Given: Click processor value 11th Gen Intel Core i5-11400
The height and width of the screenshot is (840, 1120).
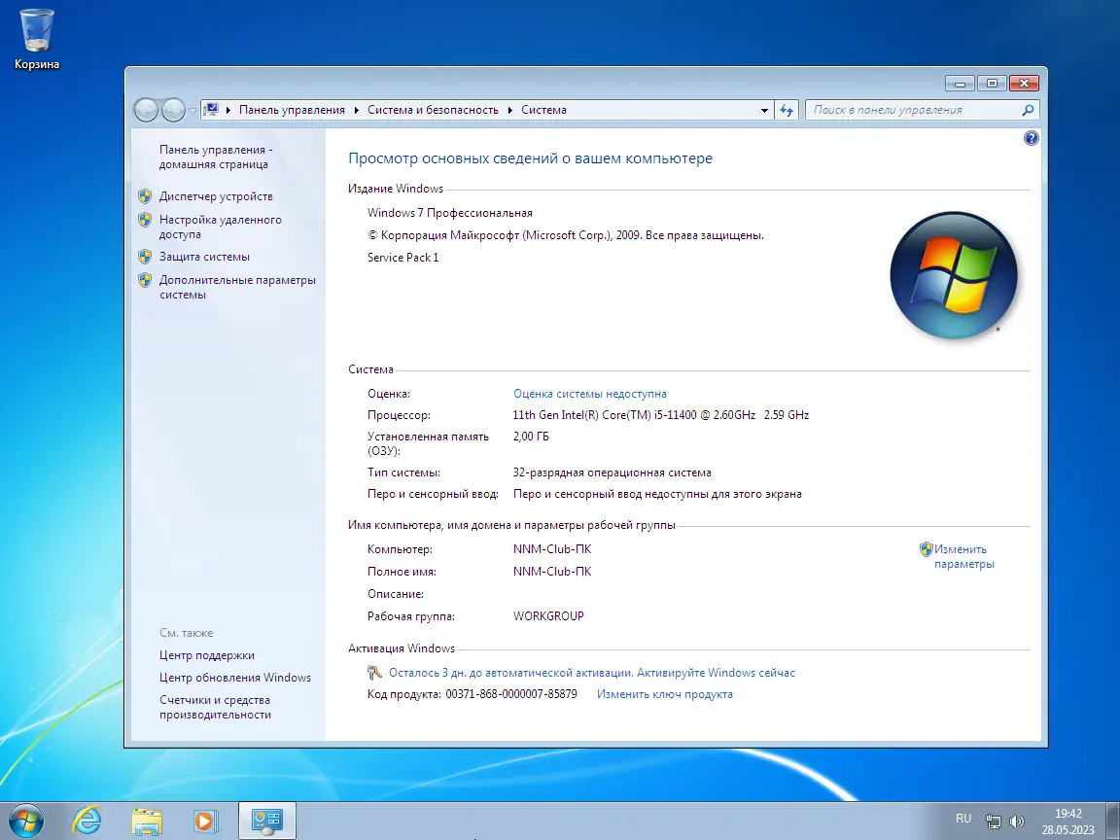Looking at the screenshot, I should coord(661,415).
